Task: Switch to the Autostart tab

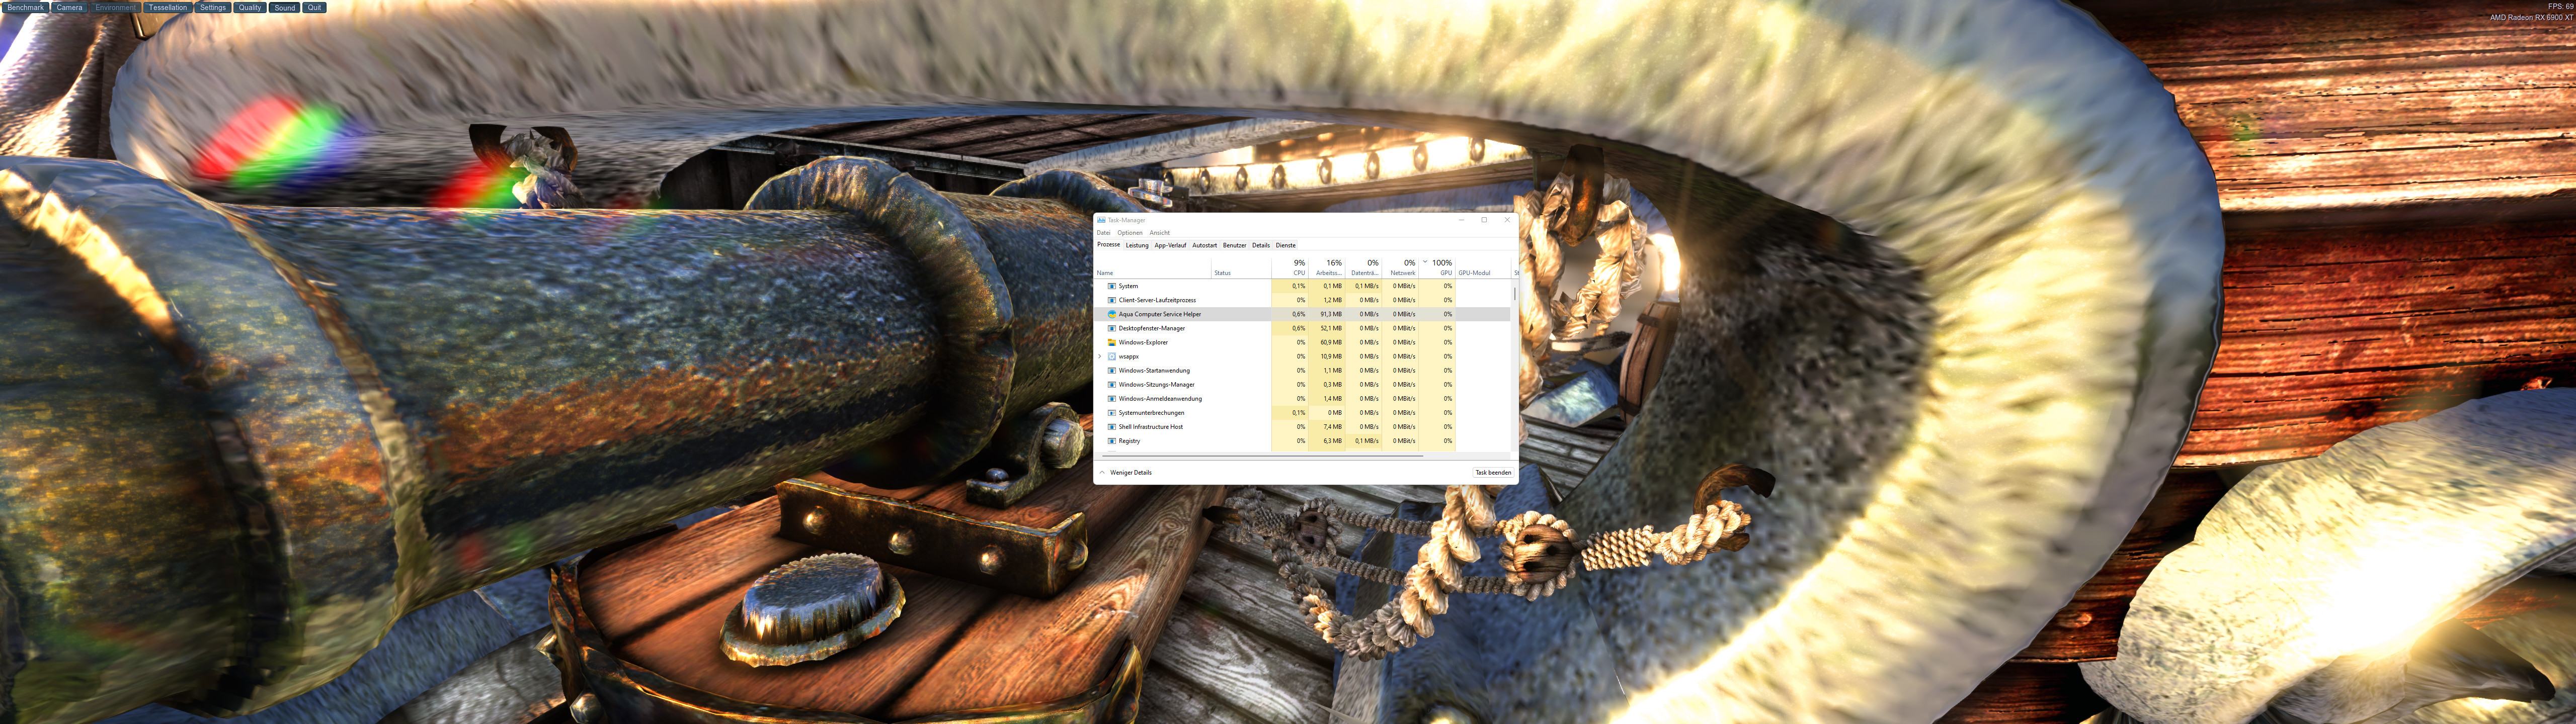Action: click(1204, 245)
